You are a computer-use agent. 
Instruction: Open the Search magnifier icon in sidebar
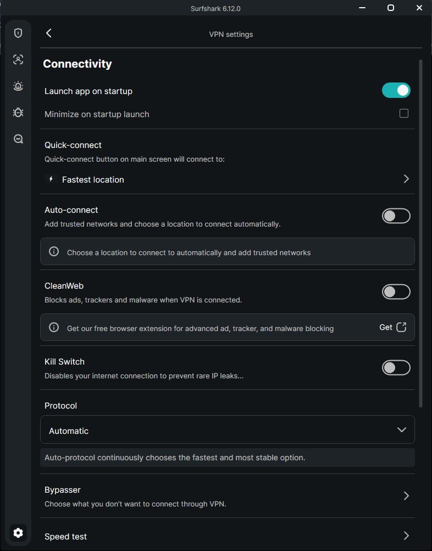point(18,139)
